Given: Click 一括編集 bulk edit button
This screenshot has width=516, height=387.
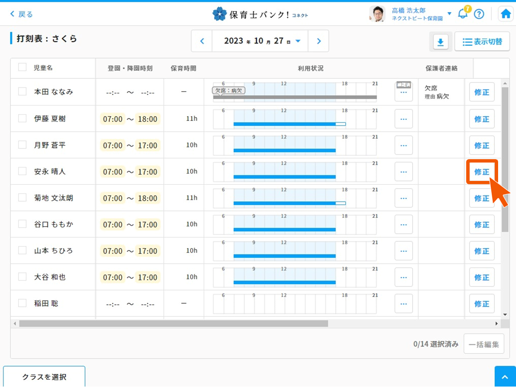Looking at the screenshot, I should click(x=484, y=344).
